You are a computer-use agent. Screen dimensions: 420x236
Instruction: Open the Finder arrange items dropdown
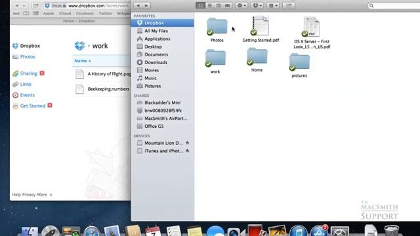(x=273, y=6)
